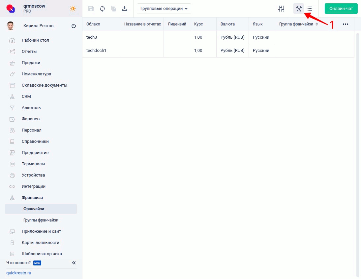Click the refresh arrows icon

[102, 9]
